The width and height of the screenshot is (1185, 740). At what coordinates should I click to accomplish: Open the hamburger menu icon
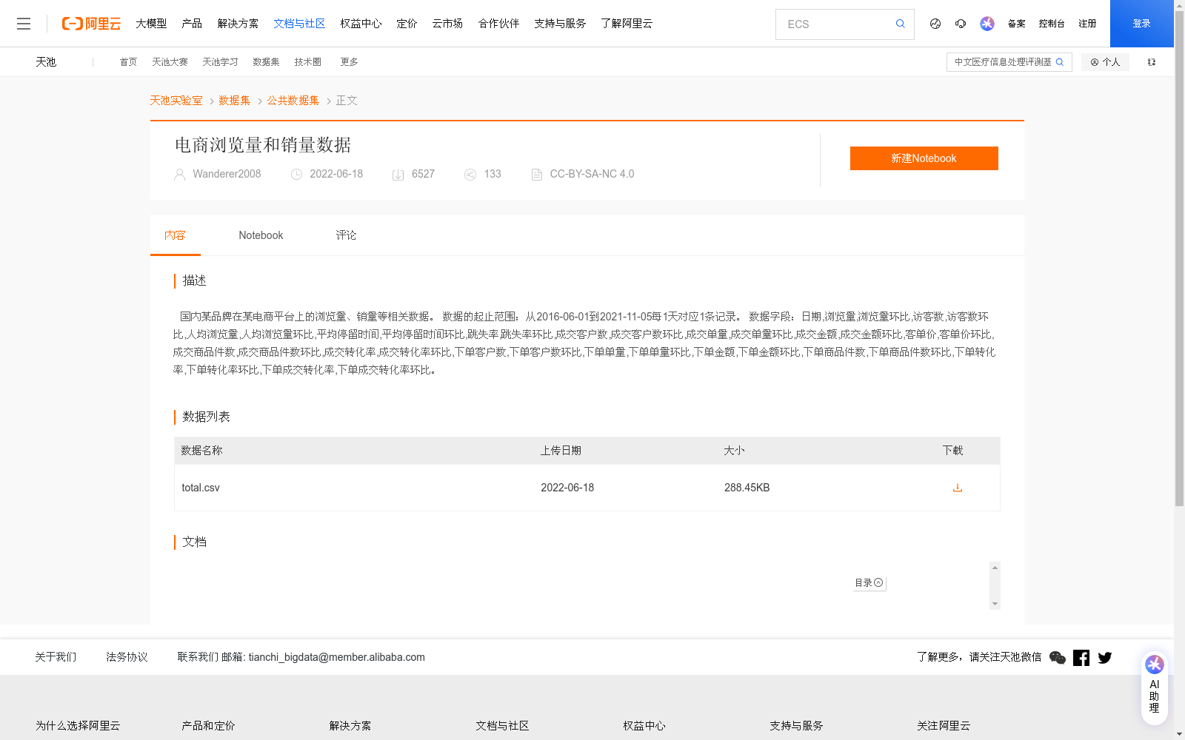coord(24,24)
